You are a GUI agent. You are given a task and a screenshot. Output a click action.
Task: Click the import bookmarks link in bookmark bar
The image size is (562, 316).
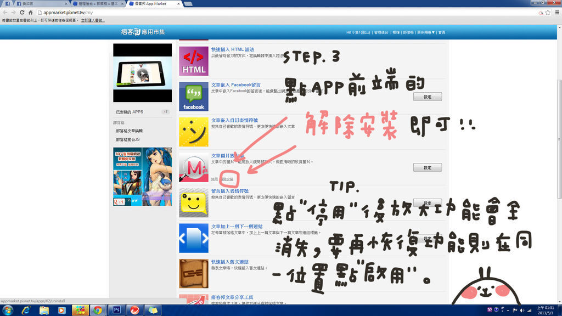(x=93, y=20)
